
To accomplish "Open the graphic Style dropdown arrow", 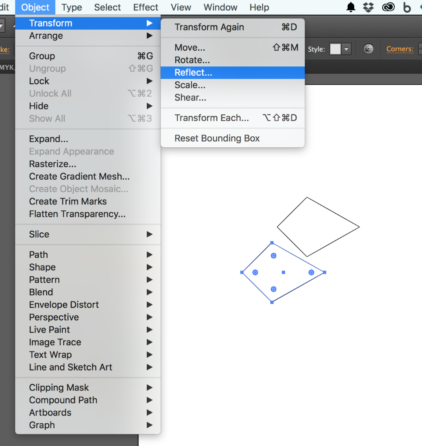I will pyautogui.click(x=346, y=49).
